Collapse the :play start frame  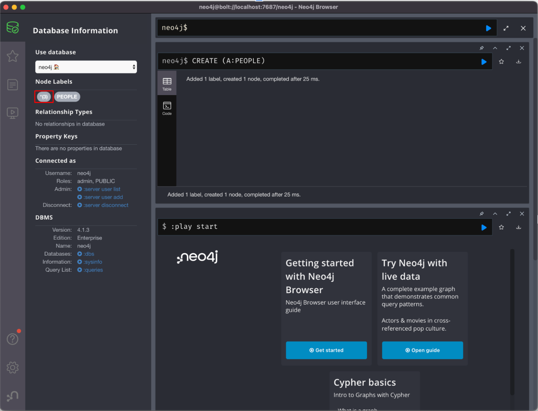pyautogui.click(x=495, y=213)
